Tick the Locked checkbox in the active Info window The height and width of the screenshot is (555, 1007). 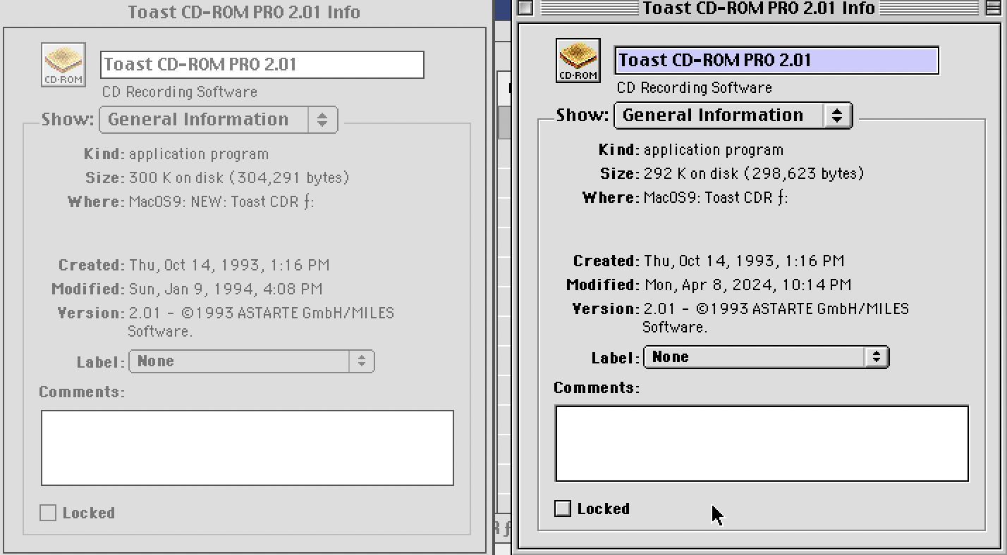[563, 509]
